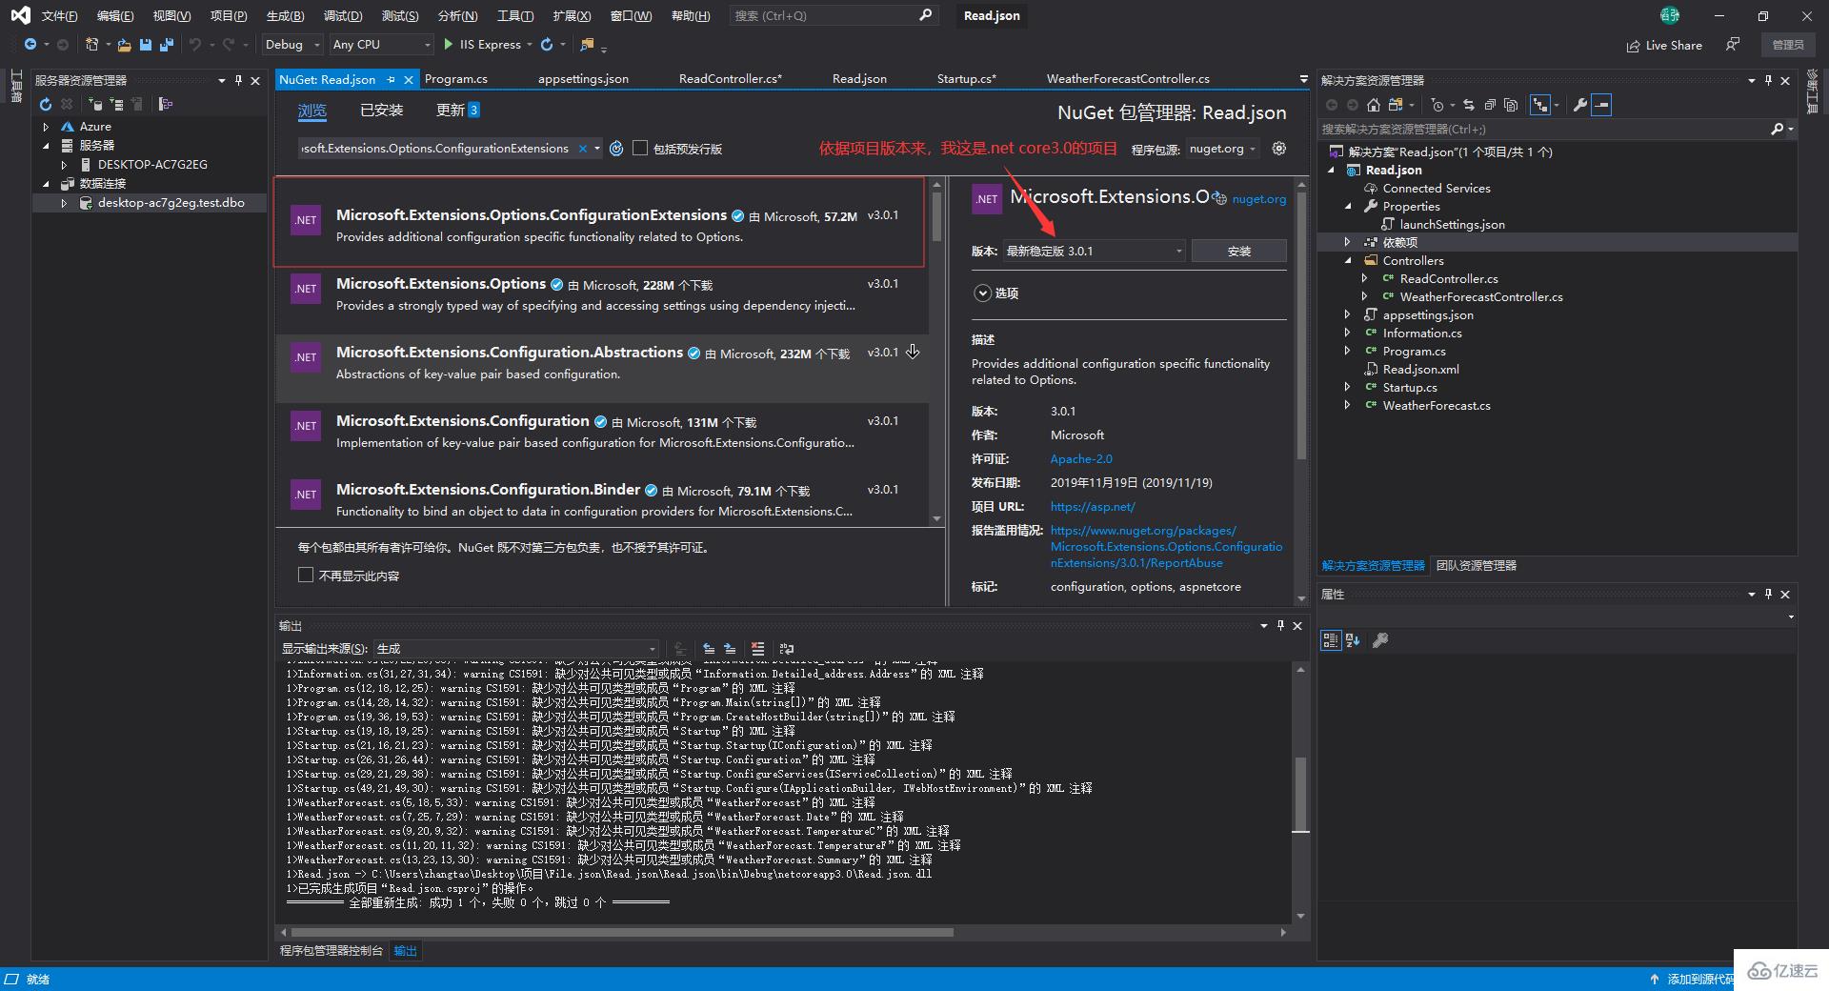Click Categorized view icon in Properties panel
This screenshot has width=1829, height=991.
pos(1331,640)
